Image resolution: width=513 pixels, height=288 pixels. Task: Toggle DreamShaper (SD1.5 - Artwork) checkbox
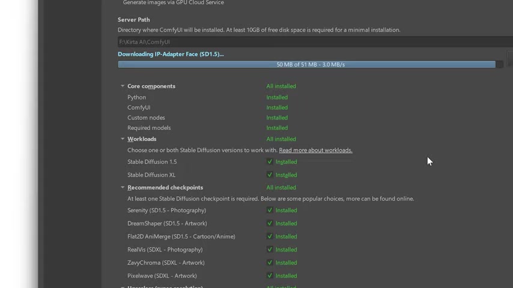pos(270,223)
